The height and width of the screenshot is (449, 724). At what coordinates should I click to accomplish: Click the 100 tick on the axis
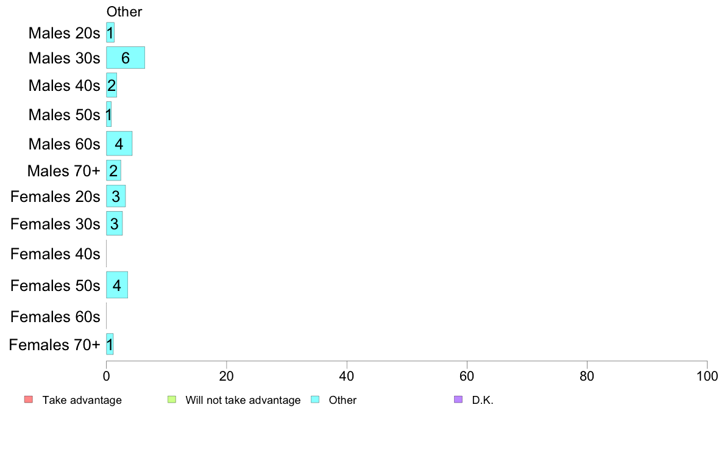707,376
